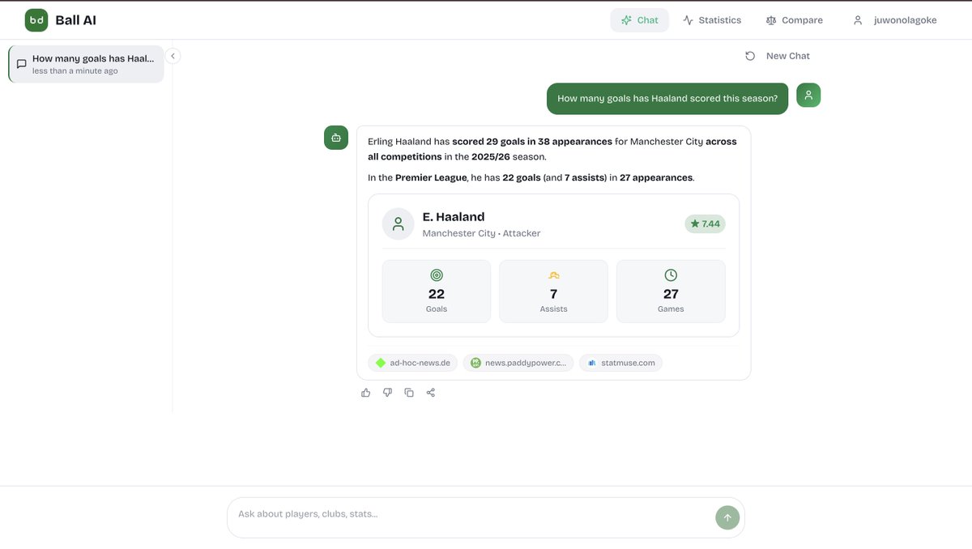Viewport: 972px width, 549px height.
Task: Click the user question message bubble
Action: [667, 99]
